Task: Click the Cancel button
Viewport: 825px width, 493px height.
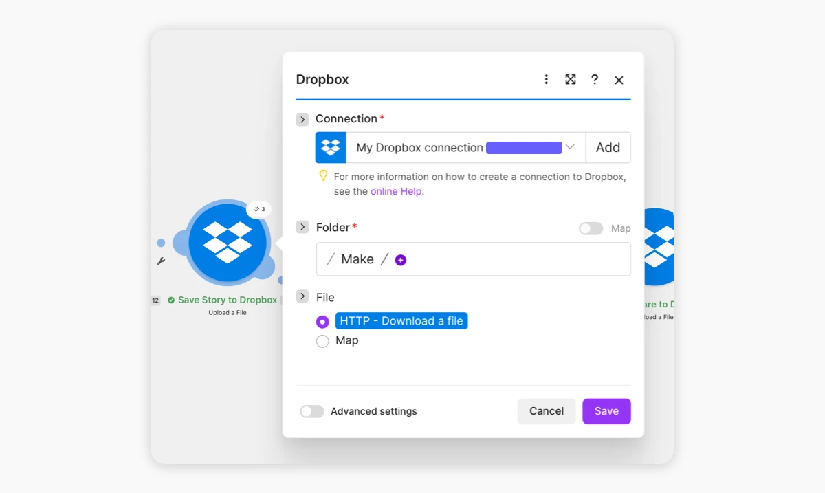Action: tap(547, 411)
